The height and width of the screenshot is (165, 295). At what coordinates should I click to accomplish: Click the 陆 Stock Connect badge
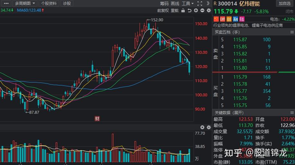[242, 19]
